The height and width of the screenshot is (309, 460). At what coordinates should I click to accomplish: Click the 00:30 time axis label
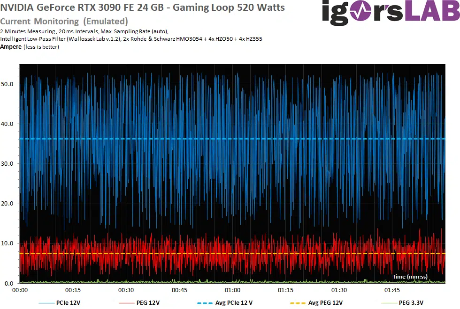coord(126,290)
